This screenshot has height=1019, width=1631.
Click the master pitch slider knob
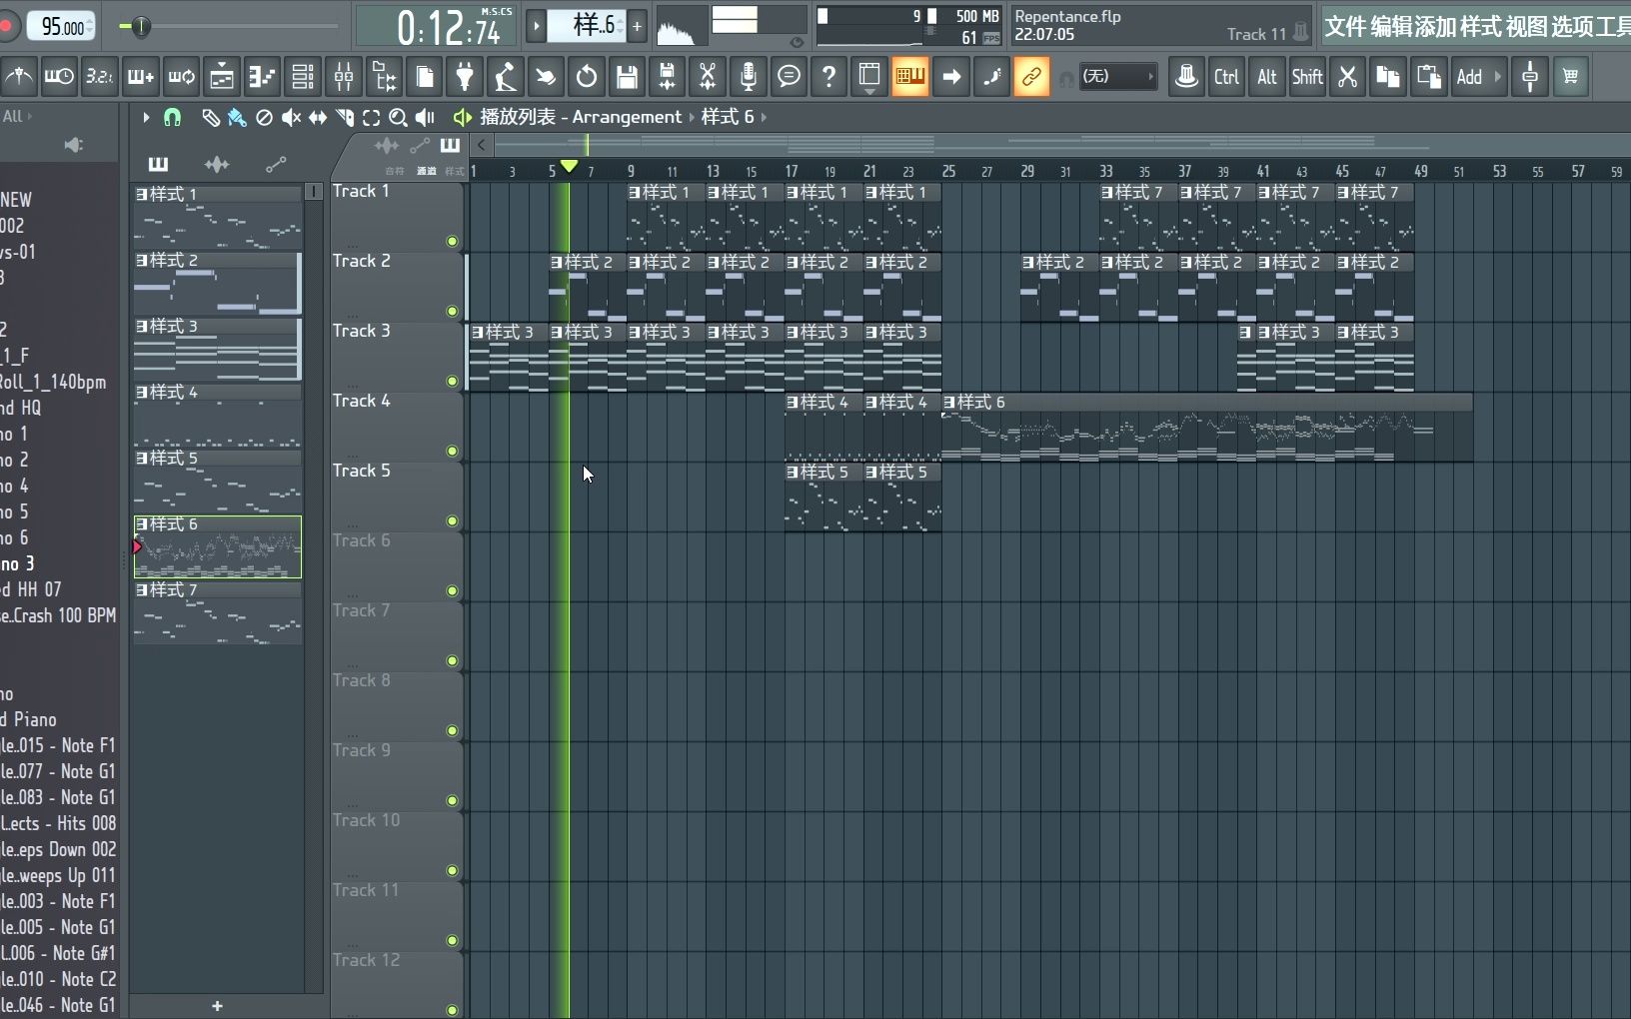(141, 26)
